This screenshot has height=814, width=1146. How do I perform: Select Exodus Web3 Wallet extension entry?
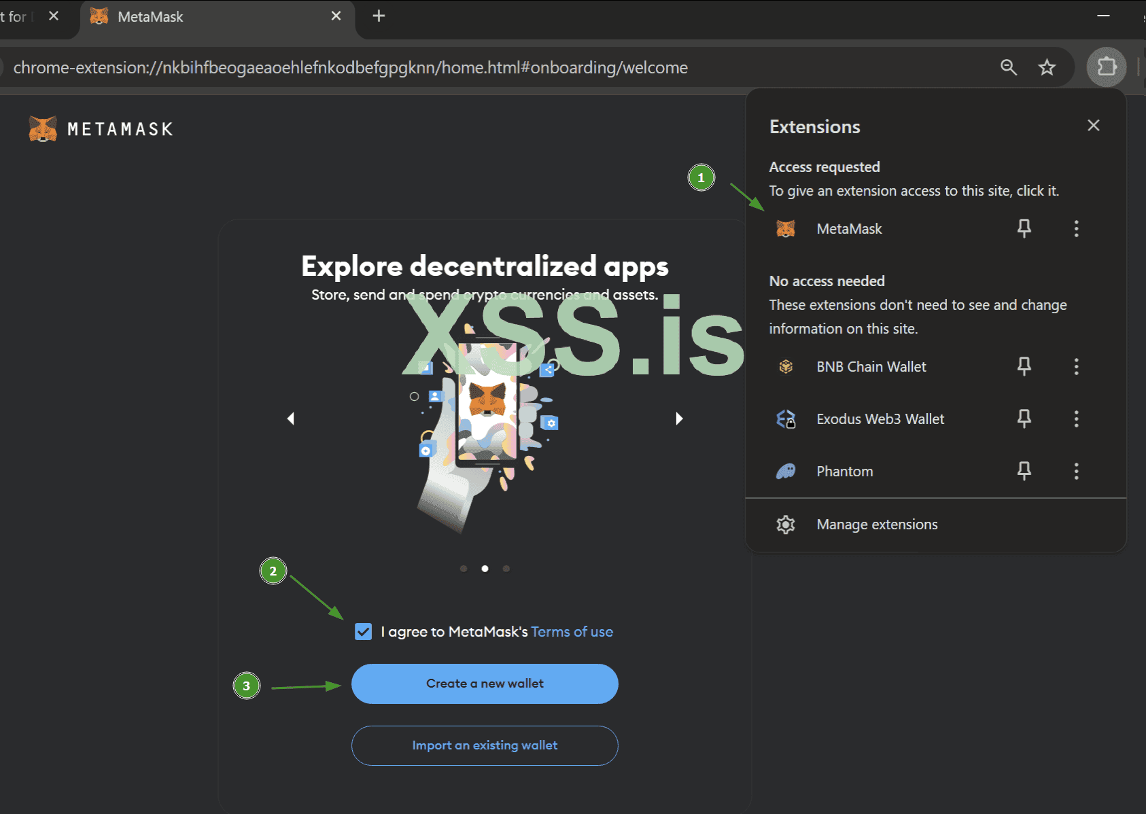pyautogui.click(x=880, y=419)
